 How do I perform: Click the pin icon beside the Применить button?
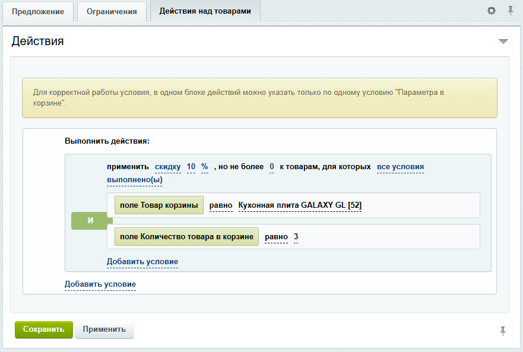[x=503, y=331]
